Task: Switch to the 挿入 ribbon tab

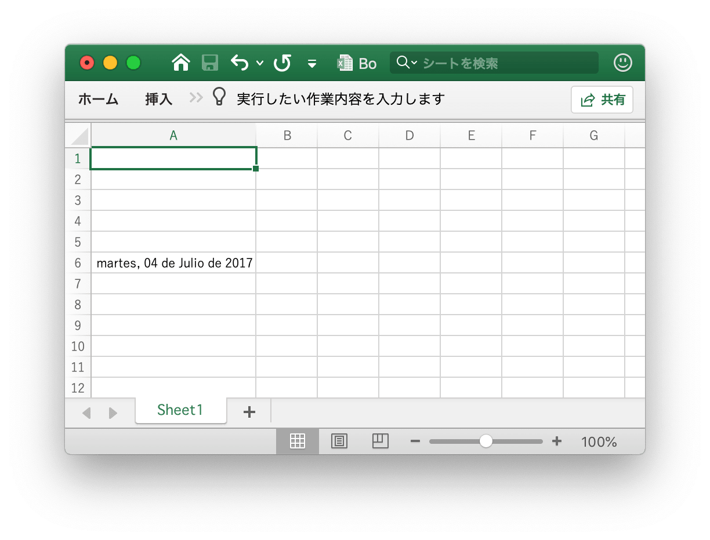Action: (158, 99)
